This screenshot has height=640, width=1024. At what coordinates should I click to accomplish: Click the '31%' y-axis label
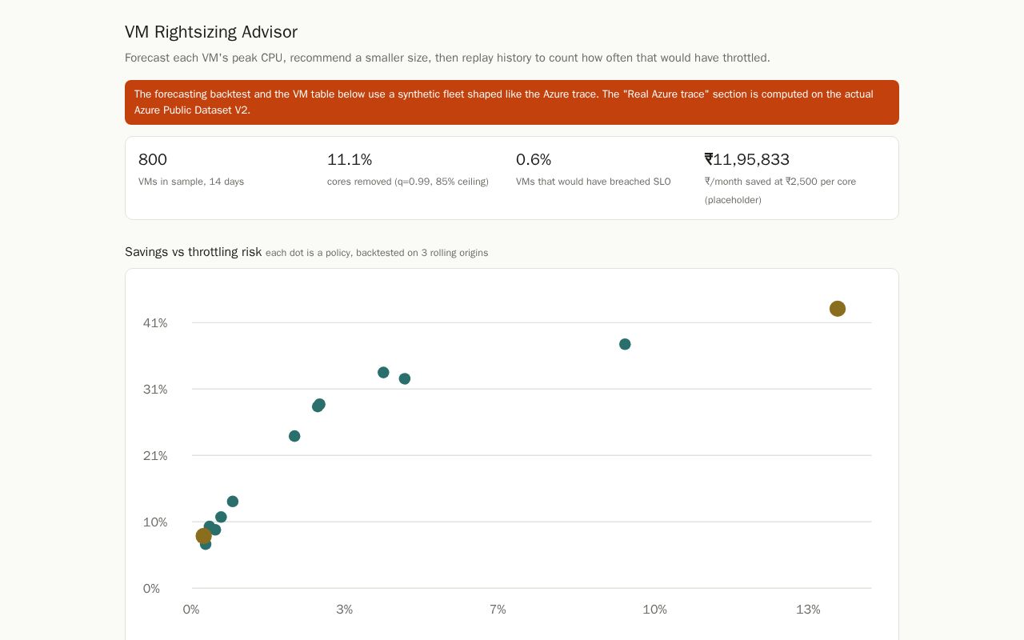155,390
